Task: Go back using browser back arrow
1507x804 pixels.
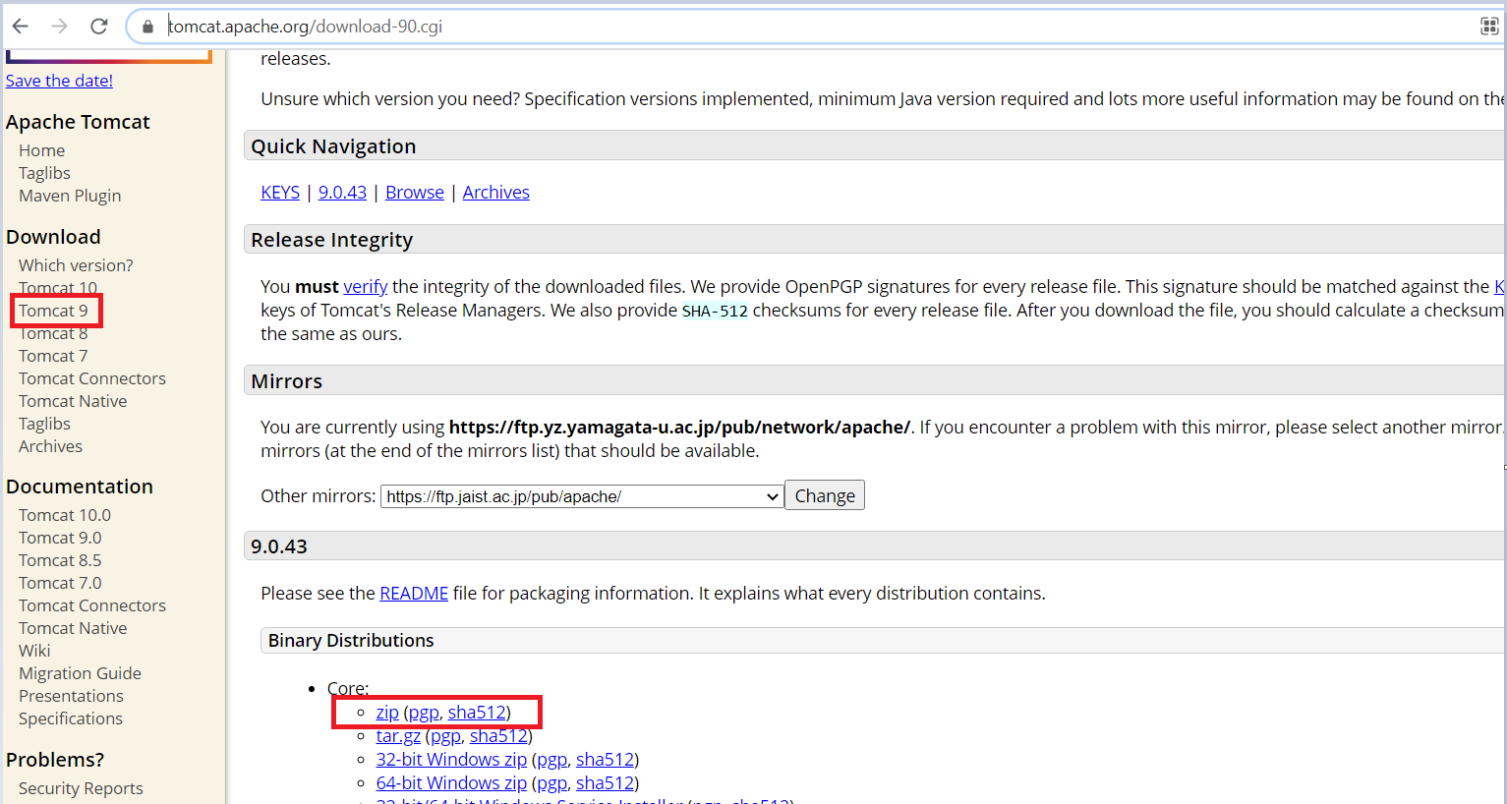Action: tap(20, 27)
